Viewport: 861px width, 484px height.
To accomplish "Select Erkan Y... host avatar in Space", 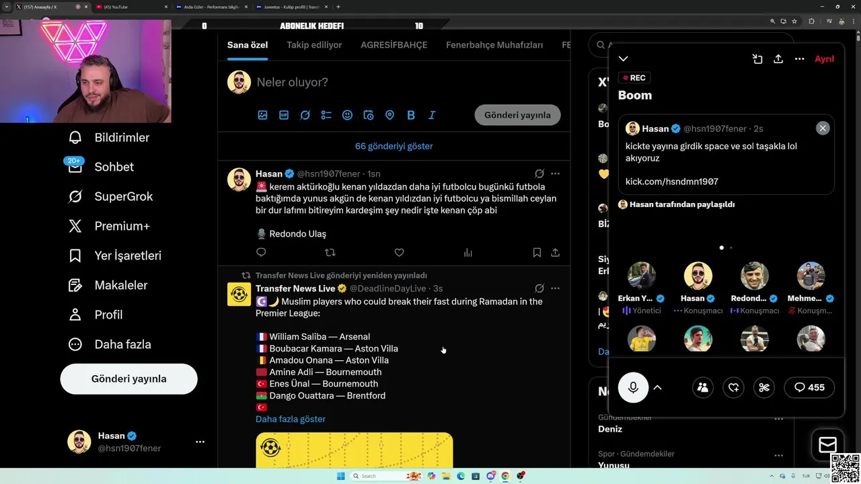I will [642, 276].
